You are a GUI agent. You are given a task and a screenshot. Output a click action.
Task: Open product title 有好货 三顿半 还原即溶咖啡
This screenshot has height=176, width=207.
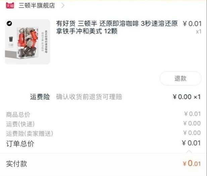click(x=117, y=27)
